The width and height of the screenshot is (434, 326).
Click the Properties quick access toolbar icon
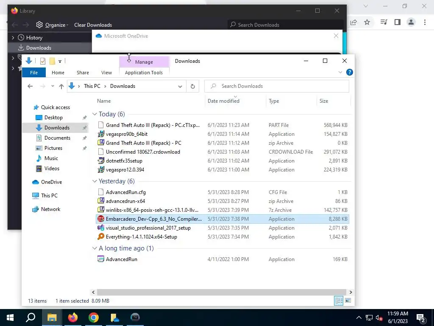(x=43, y=61)
